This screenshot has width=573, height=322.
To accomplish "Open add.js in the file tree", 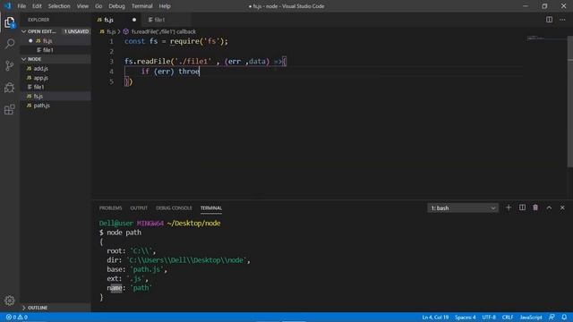I will click(41, 68).
